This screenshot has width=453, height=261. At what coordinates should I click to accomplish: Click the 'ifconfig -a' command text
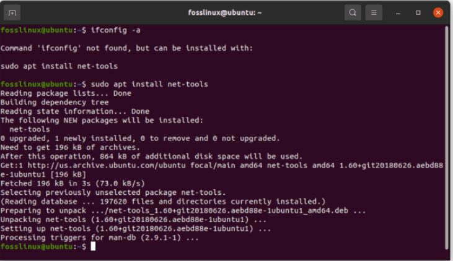coord(115,30)
